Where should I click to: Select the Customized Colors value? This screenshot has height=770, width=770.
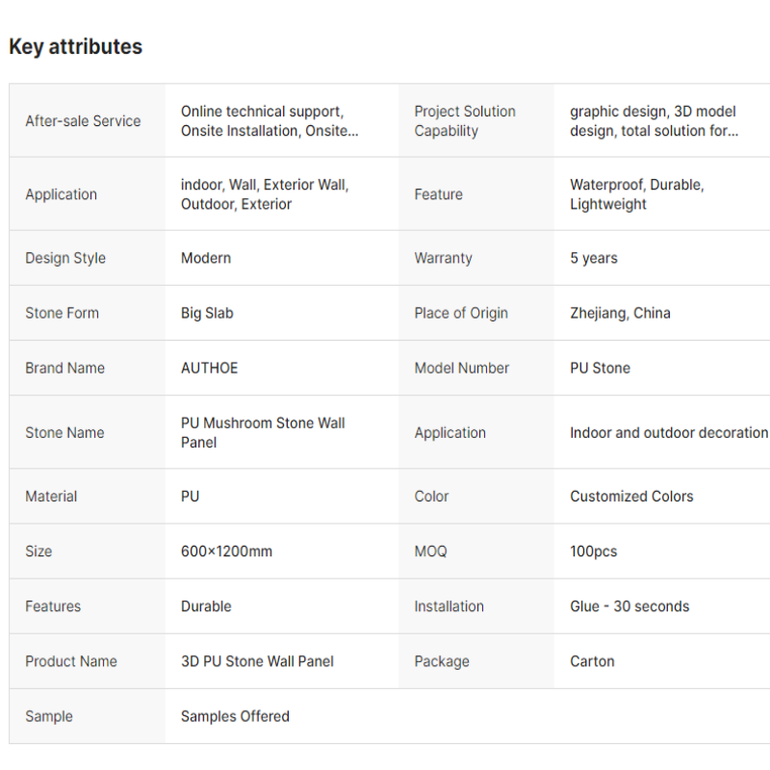631,497
